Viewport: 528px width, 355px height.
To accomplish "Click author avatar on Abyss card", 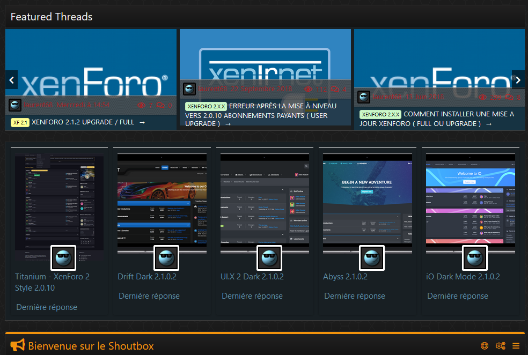I will [x=372, y=258].
